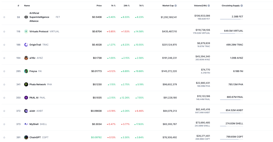Sort by 7d % column header
273x142 pixels.
(141, 6)
